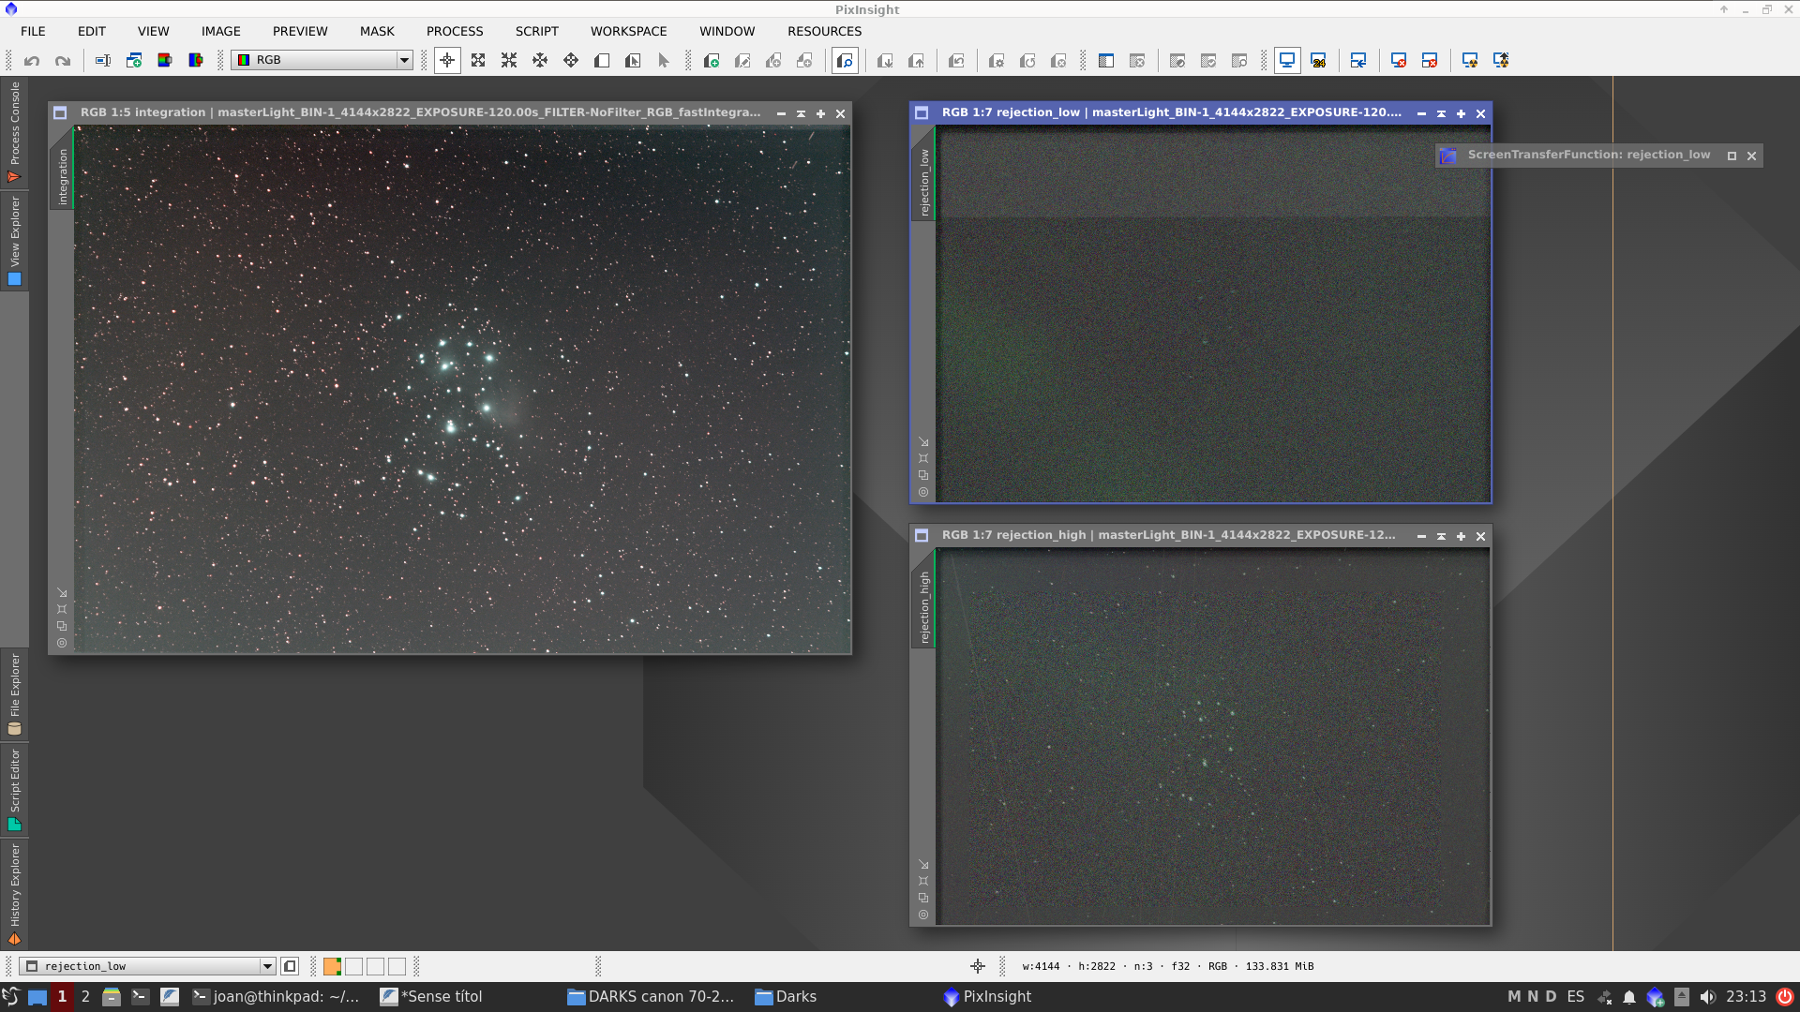Expand the view selector showing rejection_low
The width and height of the screenshot is (1800, 1012).
[x=268, y=966]
